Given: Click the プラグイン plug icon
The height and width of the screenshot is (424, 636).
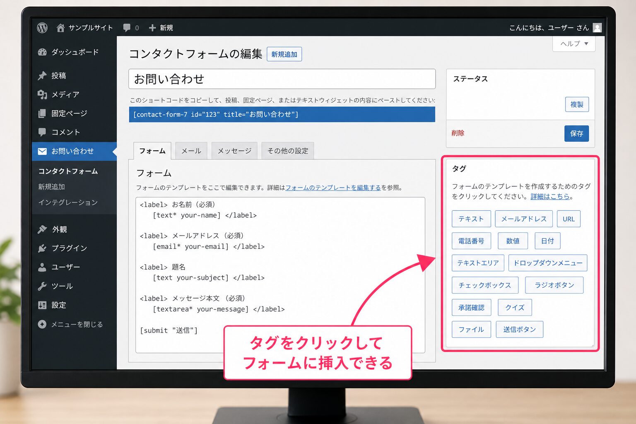Looking at the screenshot, I should click(42, 248).
